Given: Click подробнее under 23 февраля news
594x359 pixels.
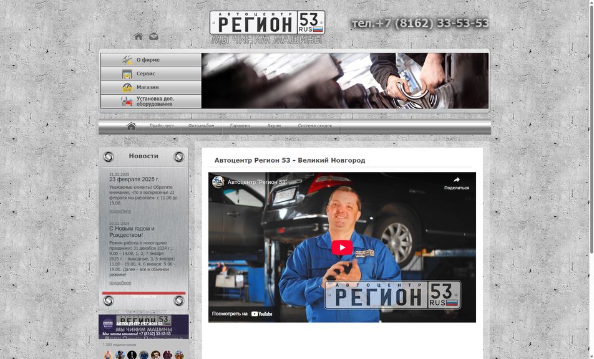Looking at the screenshot, I should [x=120, y=211].
